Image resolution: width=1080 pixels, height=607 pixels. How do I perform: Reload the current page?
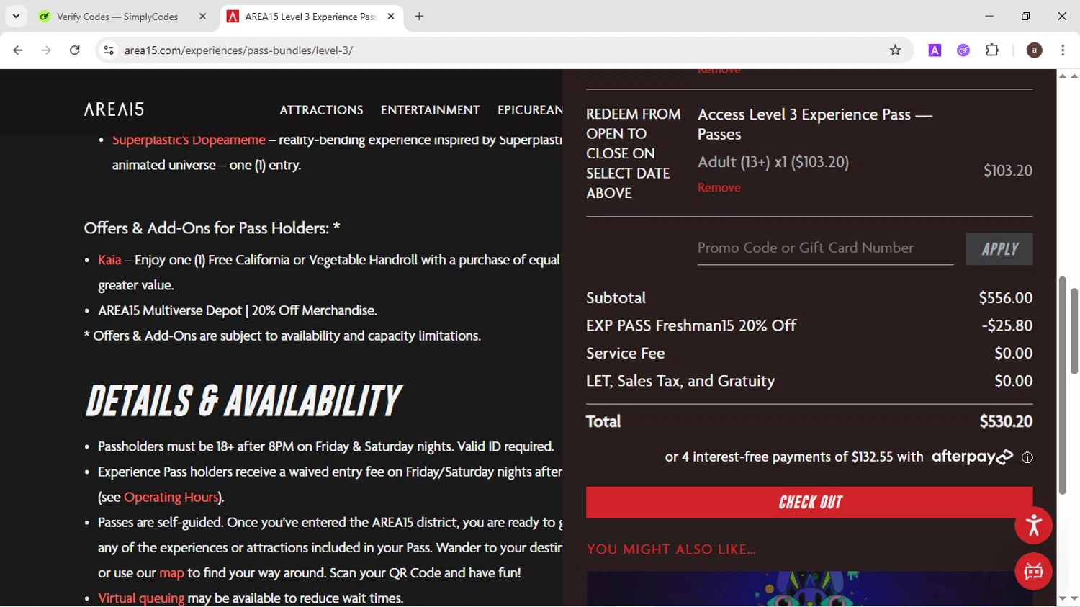click(75, 50)
